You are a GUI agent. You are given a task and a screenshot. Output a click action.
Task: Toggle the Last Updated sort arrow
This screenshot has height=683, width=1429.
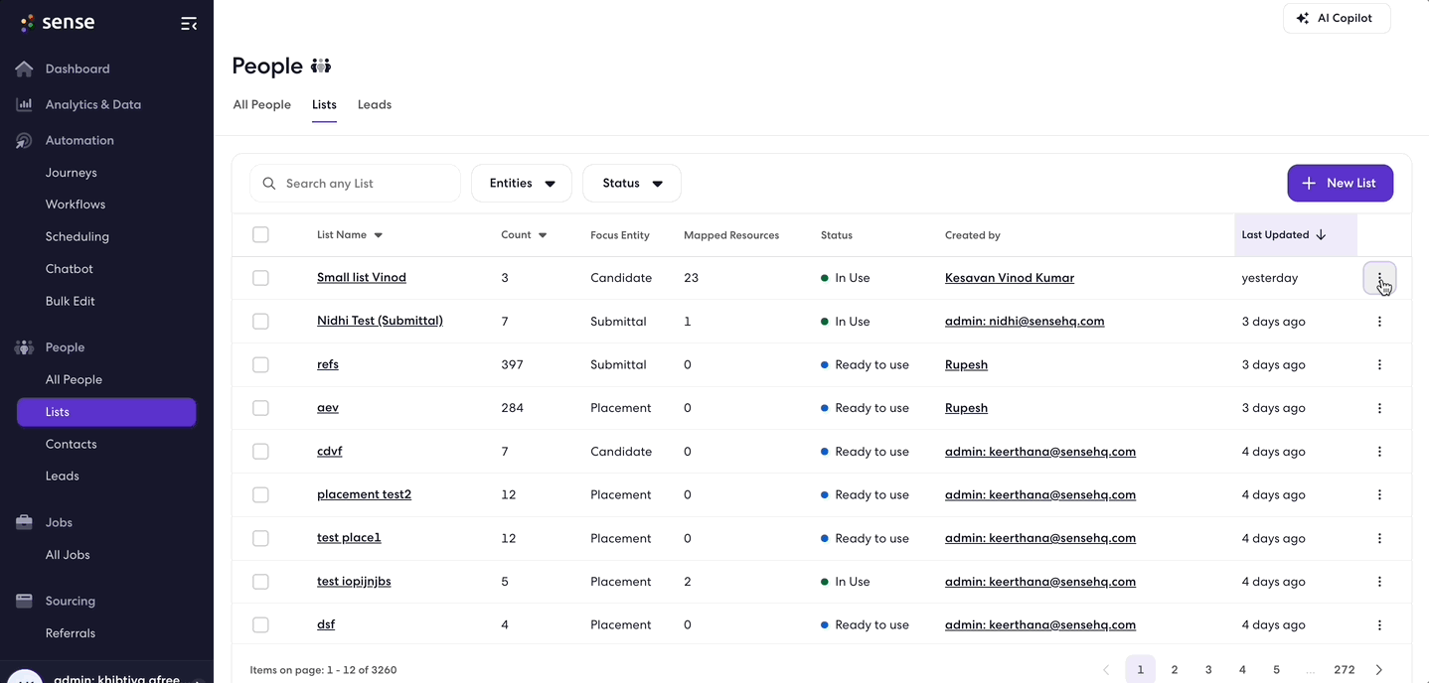point(1321,235)
